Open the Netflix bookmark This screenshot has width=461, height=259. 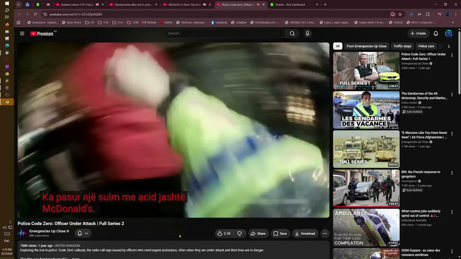pos(166,22)
